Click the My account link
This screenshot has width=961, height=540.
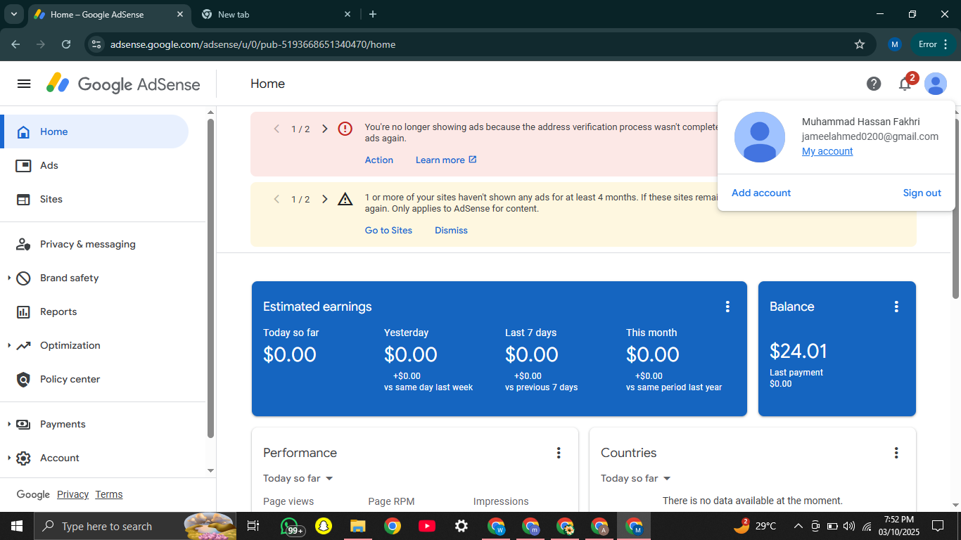tap(827, 151)
